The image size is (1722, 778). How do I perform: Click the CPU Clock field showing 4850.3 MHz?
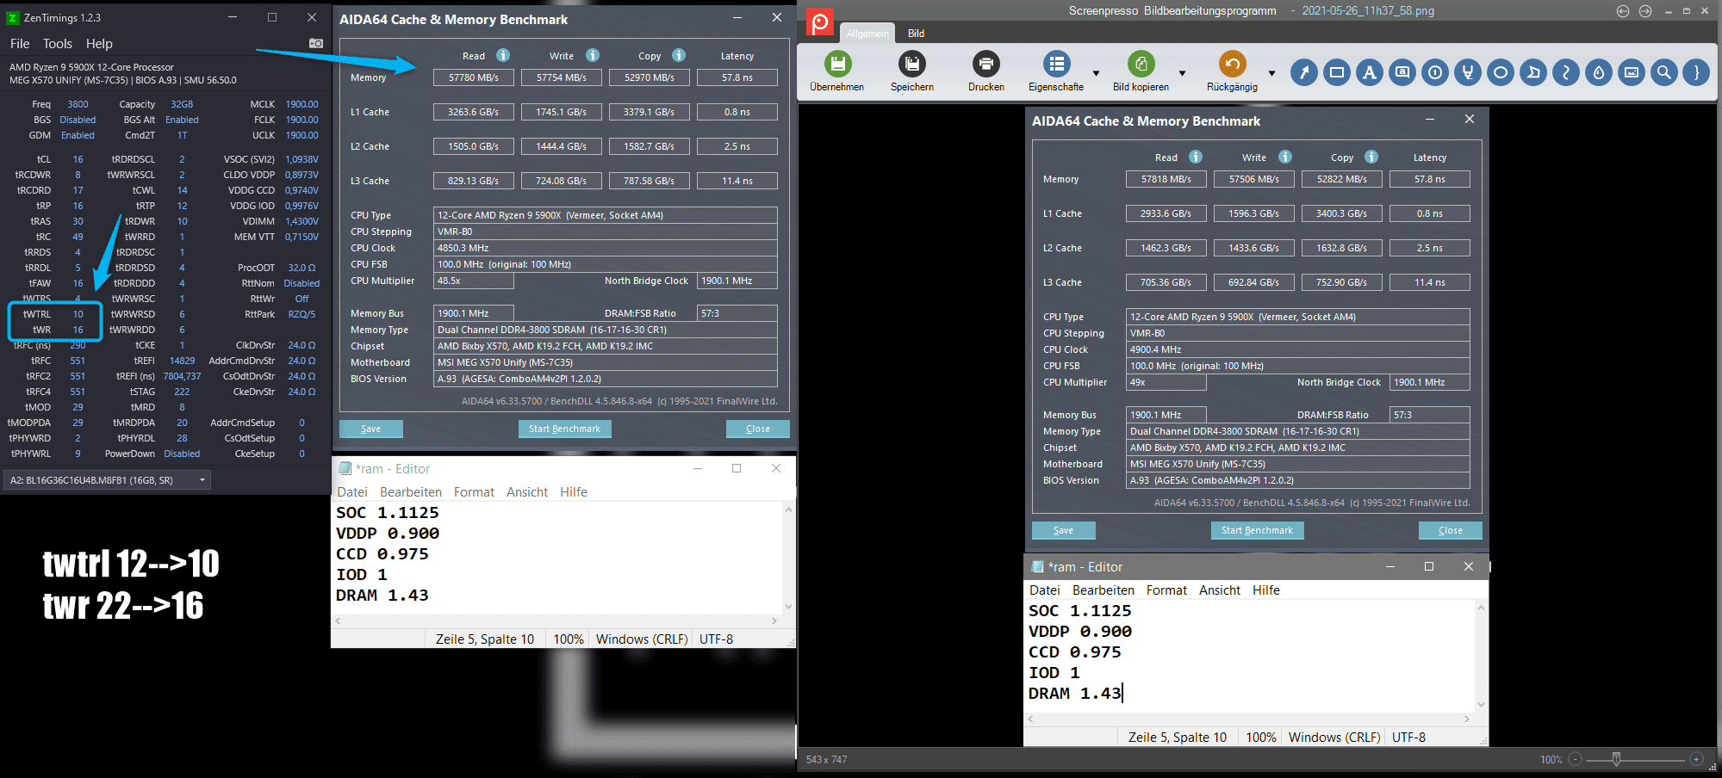(x=606, y=248)
